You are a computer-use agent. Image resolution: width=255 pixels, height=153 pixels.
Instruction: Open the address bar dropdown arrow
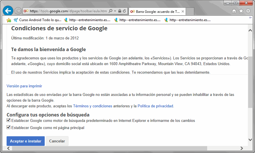(115, 11)
